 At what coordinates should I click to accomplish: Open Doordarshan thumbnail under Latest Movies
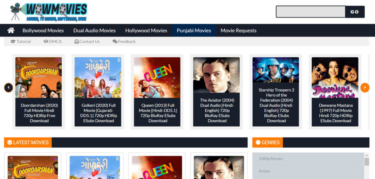coord(33,167)
